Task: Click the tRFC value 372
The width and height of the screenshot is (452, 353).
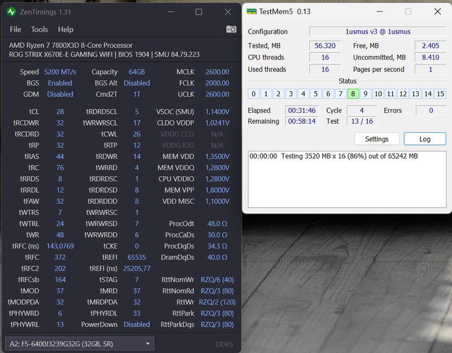Action: [60, 257]
